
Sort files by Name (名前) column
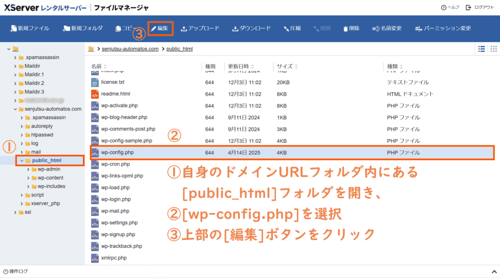pyautogui.click(x=97, y=66)
